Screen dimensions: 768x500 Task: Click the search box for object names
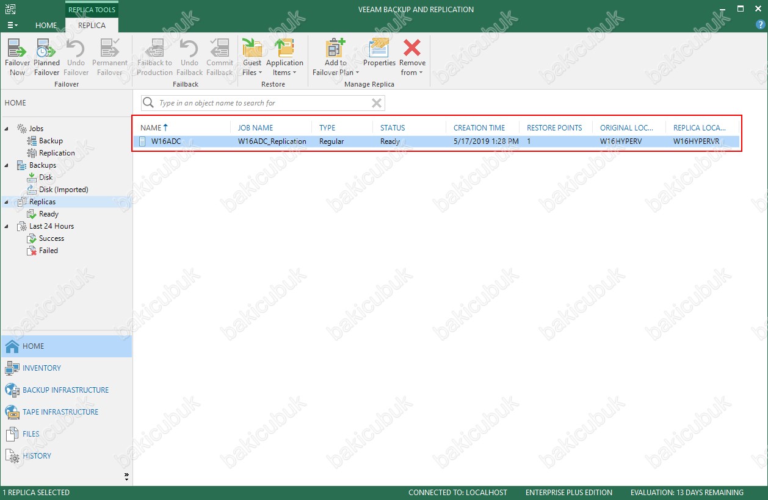tap(264, 103)
